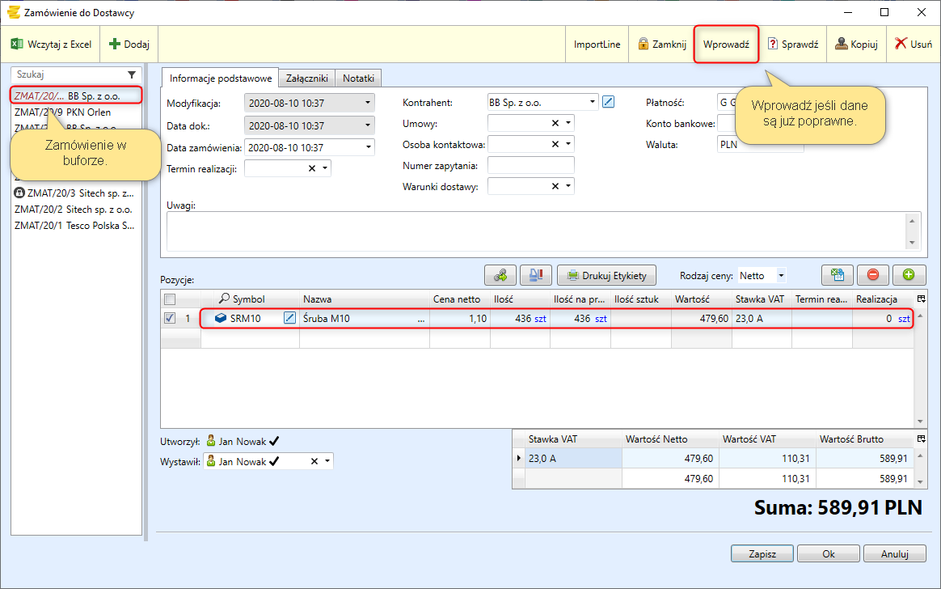The width and height of the screenshot is (941, 589).
Task: Switch to the Załączniki tab
Action: (306, 78)
